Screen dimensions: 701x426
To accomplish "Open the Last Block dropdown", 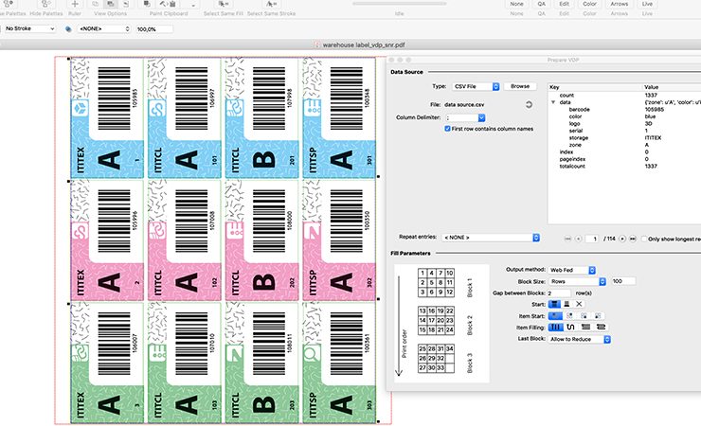I will pyautogui.click(x=580, y=339).
